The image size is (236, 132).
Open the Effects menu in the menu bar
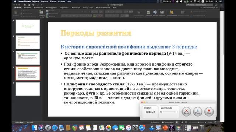53,1
